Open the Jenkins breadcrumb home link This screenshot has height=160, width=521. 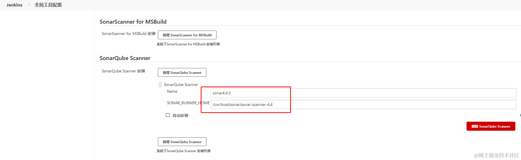[14, 5]
